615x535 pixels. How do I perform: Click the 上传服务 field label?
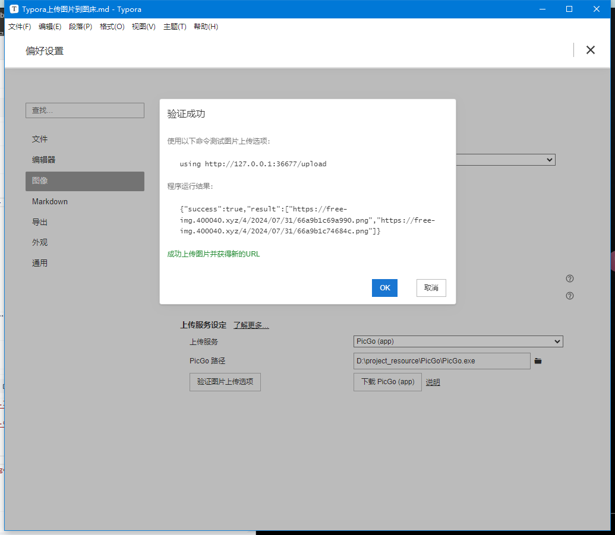[x=204, y=342]
